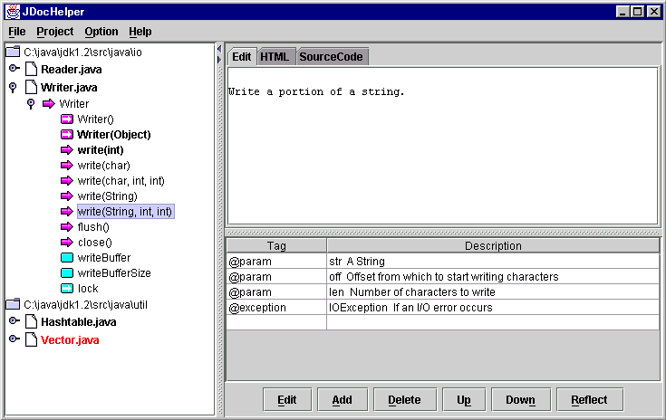Click the cyan icon beside the lock field
The width and height of the screenshot is (666, 420).
coord(67,289)
